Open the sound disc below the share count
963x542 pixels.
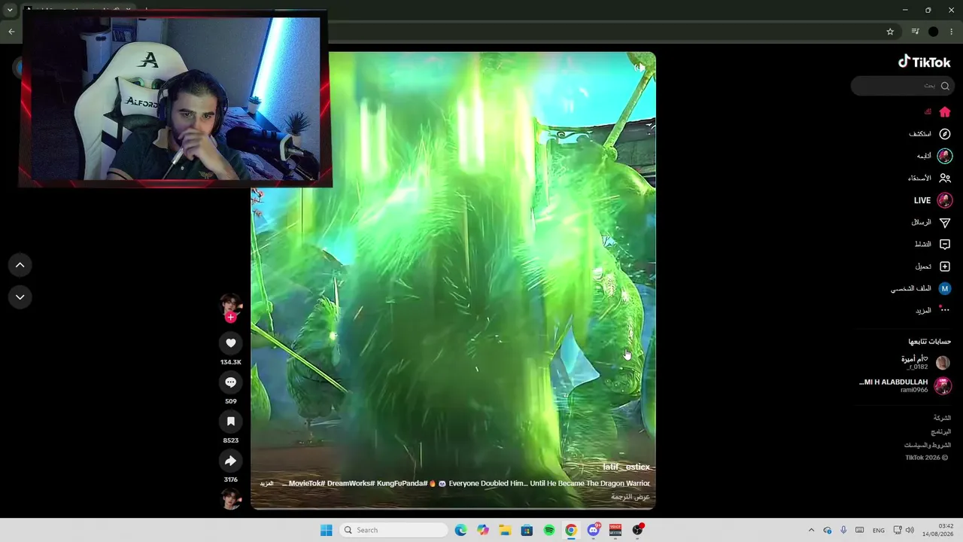click(x=231, y=498)
